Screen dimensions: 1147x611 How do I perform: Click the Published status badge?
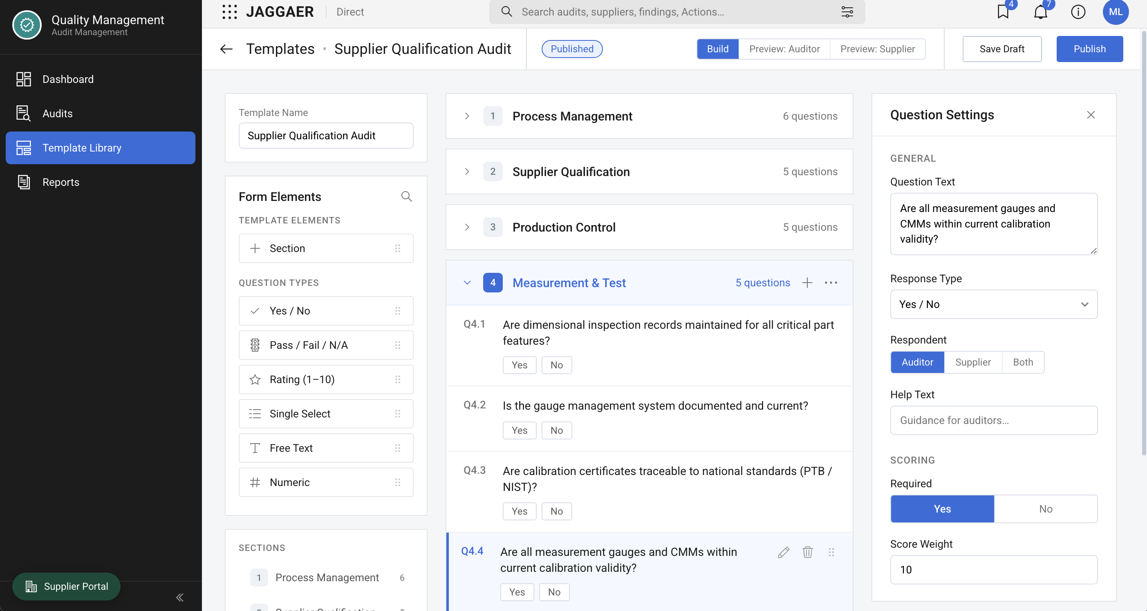point(572,49)
